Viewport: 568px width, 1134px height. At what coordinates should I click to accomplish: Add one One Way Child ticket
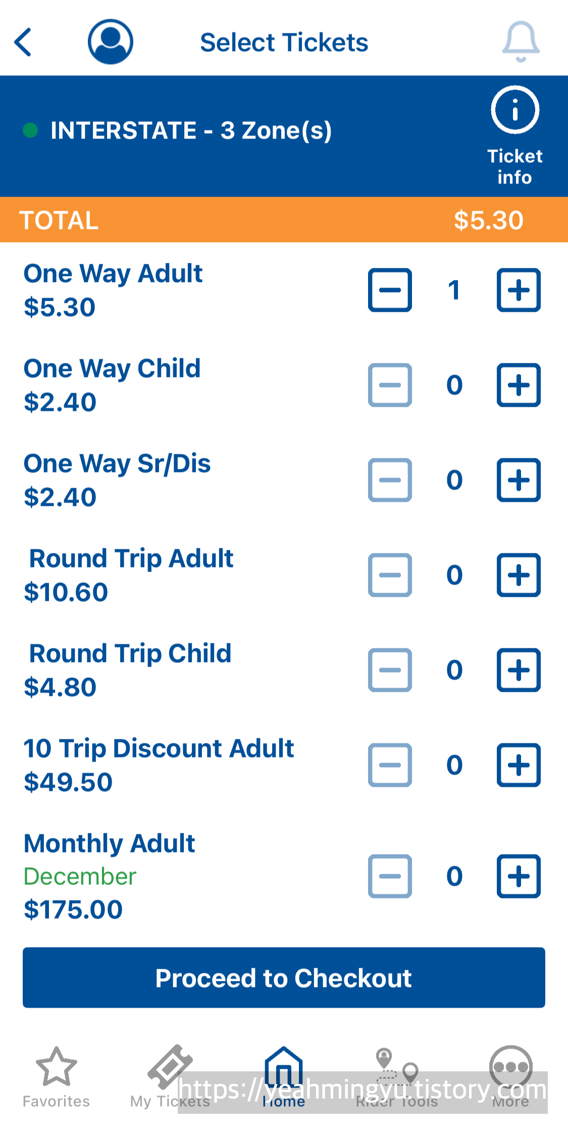[x=519, y=385]
